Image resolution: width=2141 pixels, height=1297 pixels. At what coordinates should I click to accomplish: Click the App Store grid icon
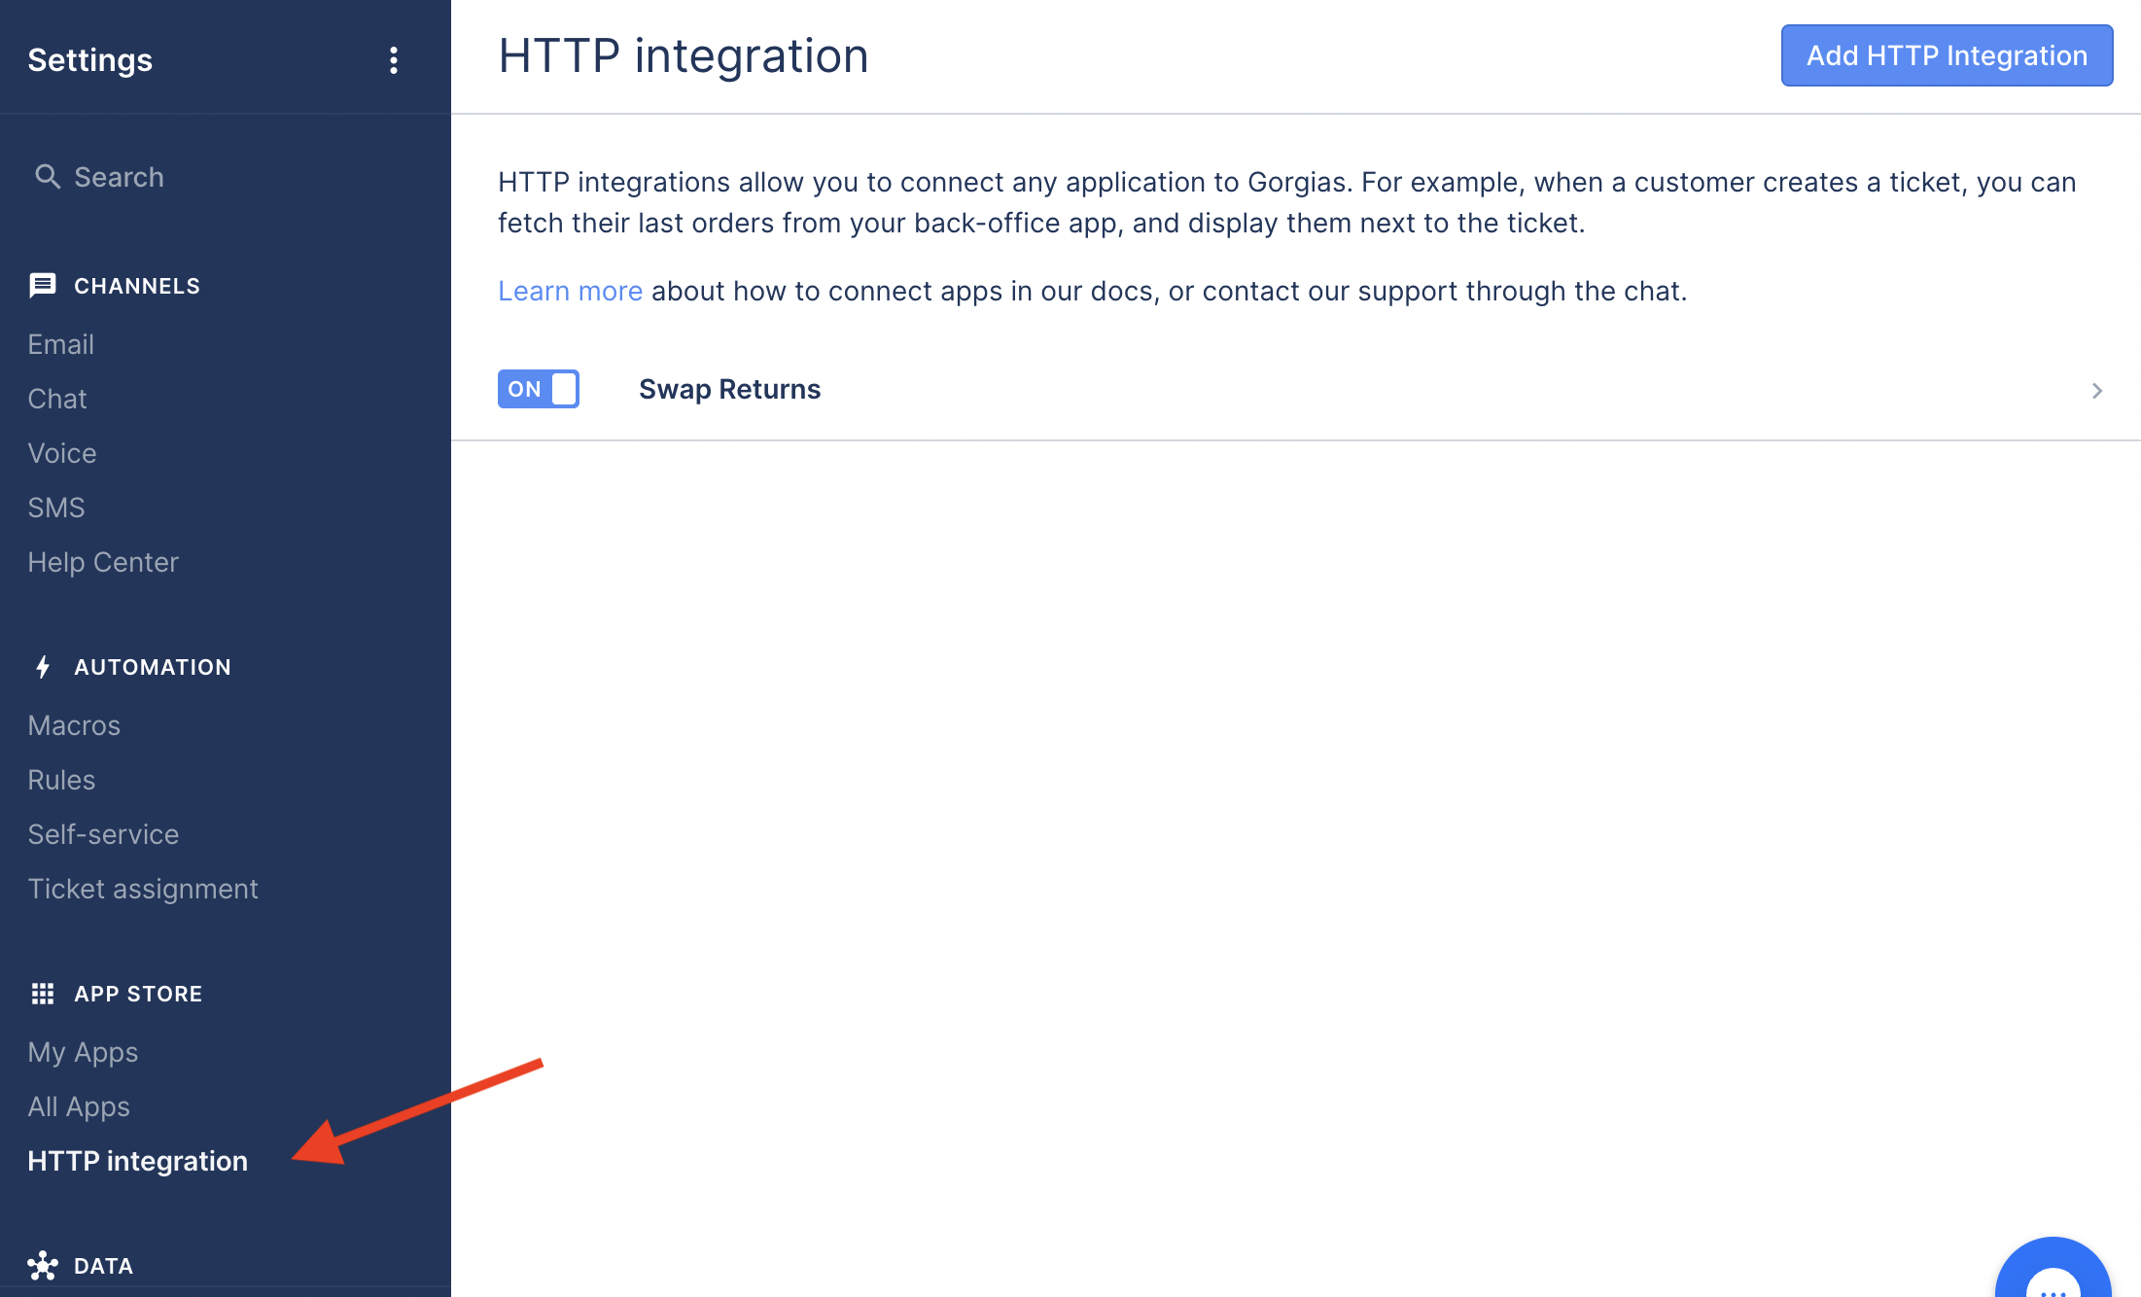[x=41, y=993]
